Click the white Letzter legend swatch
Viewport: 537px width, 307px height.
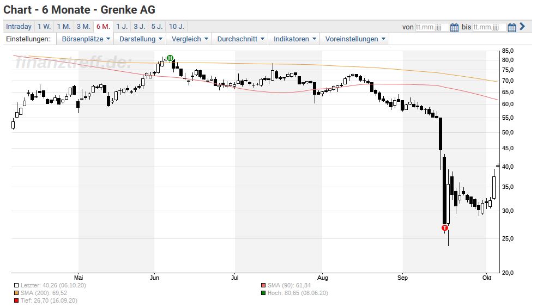[16, 285]
